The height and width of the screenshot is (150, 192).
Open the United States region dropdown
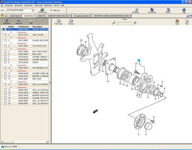[x=15, y=15]
